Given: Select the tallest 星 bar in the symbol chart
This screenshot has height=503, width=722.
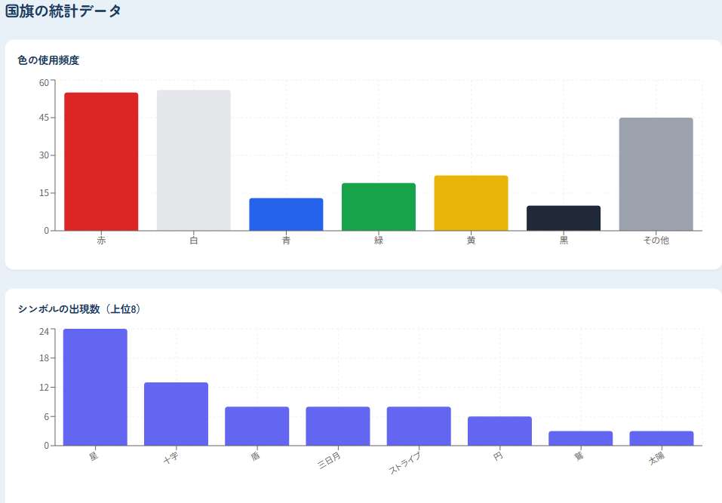Looking at the screenshot, I should pyautogui.click(x=95, y=387).
